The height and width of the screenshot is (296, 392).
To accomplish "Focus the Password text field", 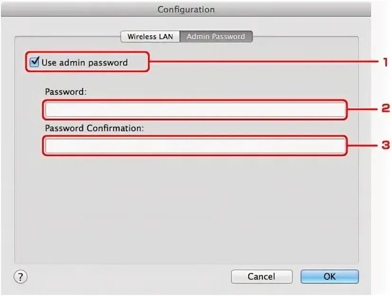I will coord(195,110).
